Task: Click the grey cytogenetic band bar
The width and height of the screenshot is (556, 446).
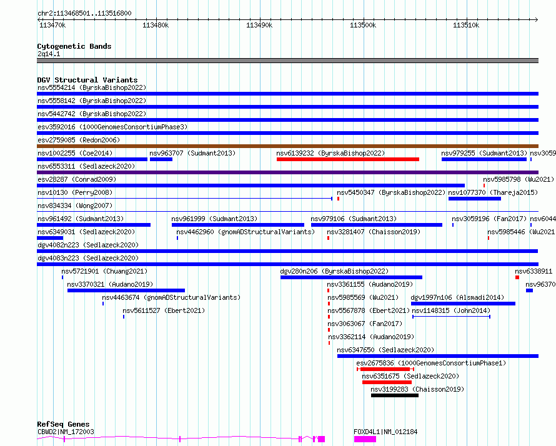Action: click(287, 61)
